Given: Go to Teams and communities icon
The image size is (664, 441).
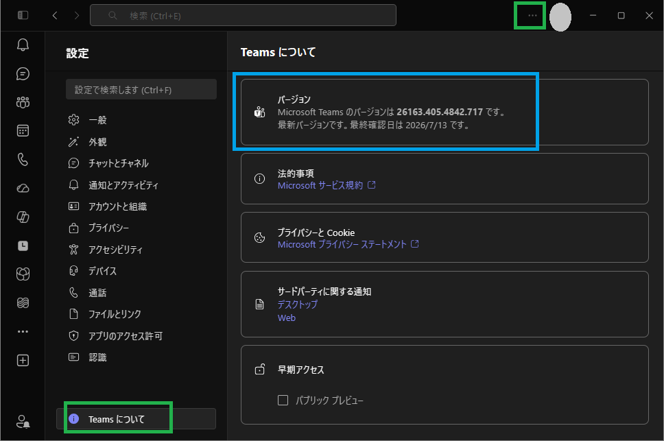Looking at the screenshot, I should [23, 102].
